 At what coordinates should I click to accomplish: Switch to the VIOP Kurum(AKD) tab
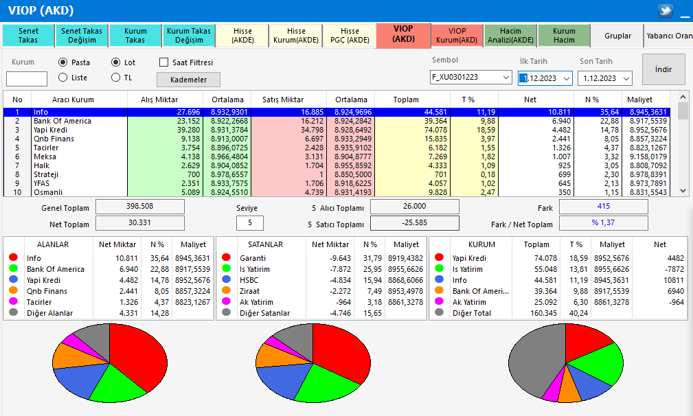(457, 35)
